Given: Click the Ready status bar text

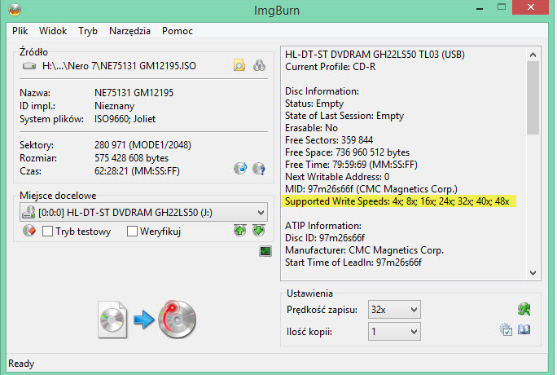Looking at the screenshot, I should click(x=21, y=364).
